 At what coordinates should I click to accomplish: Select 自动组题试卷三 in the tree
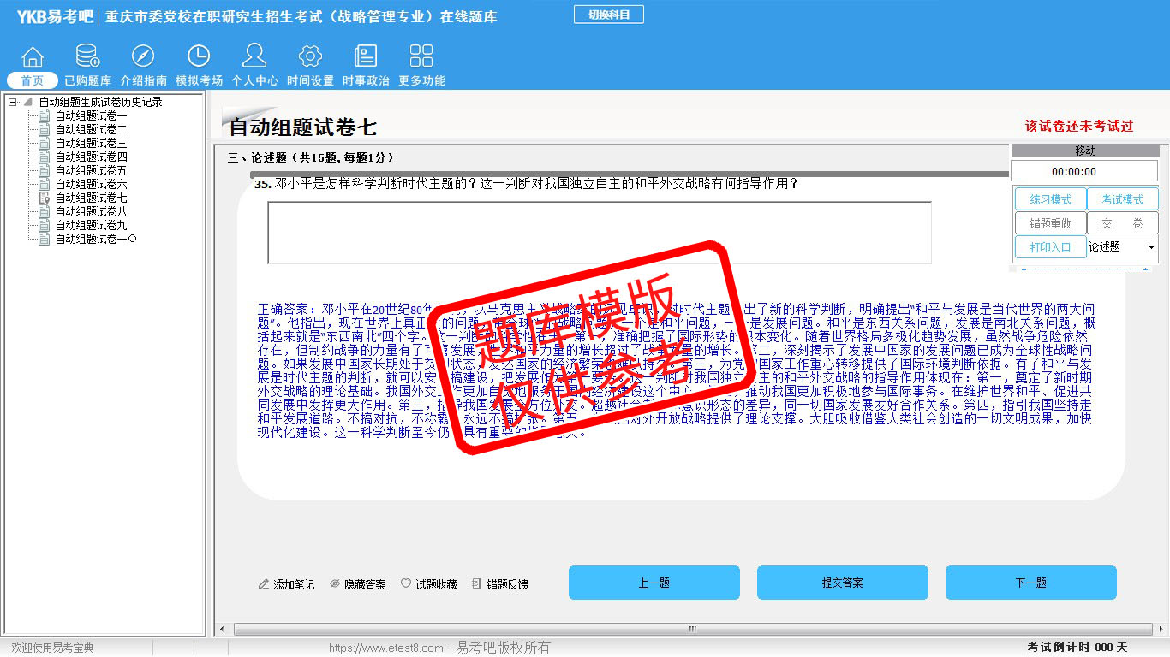91,143
